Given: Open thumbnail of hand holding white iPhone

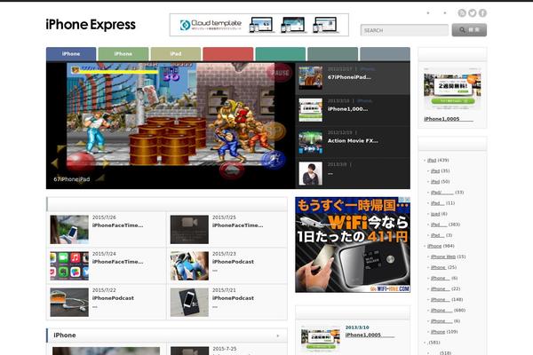Looking at the screenshot, I should (x=69, y=229).
